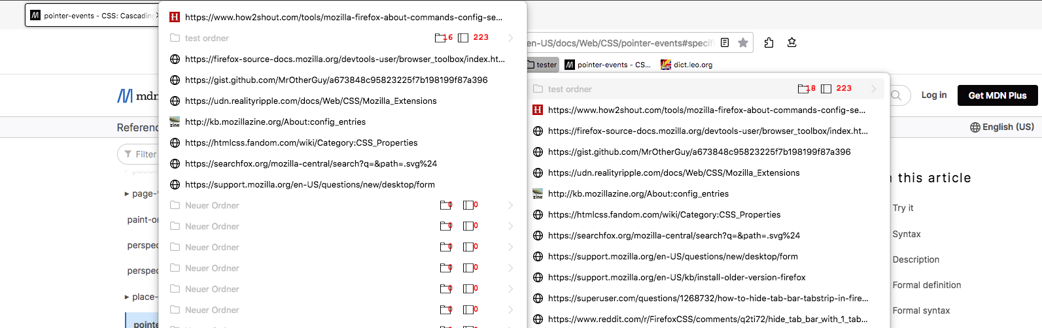The image size is (1042, 328).
Task: Open support.mozilla.org install-older-version-firefox bookmark
Action: pos(708,277)
